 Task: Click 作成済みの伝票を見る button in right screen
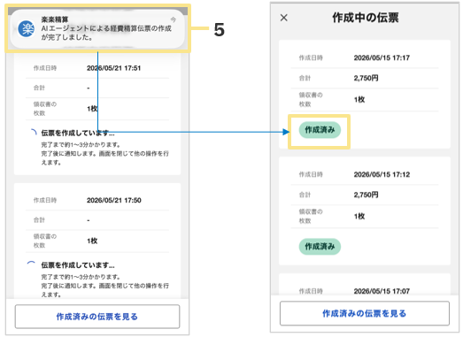coord(365,313)
